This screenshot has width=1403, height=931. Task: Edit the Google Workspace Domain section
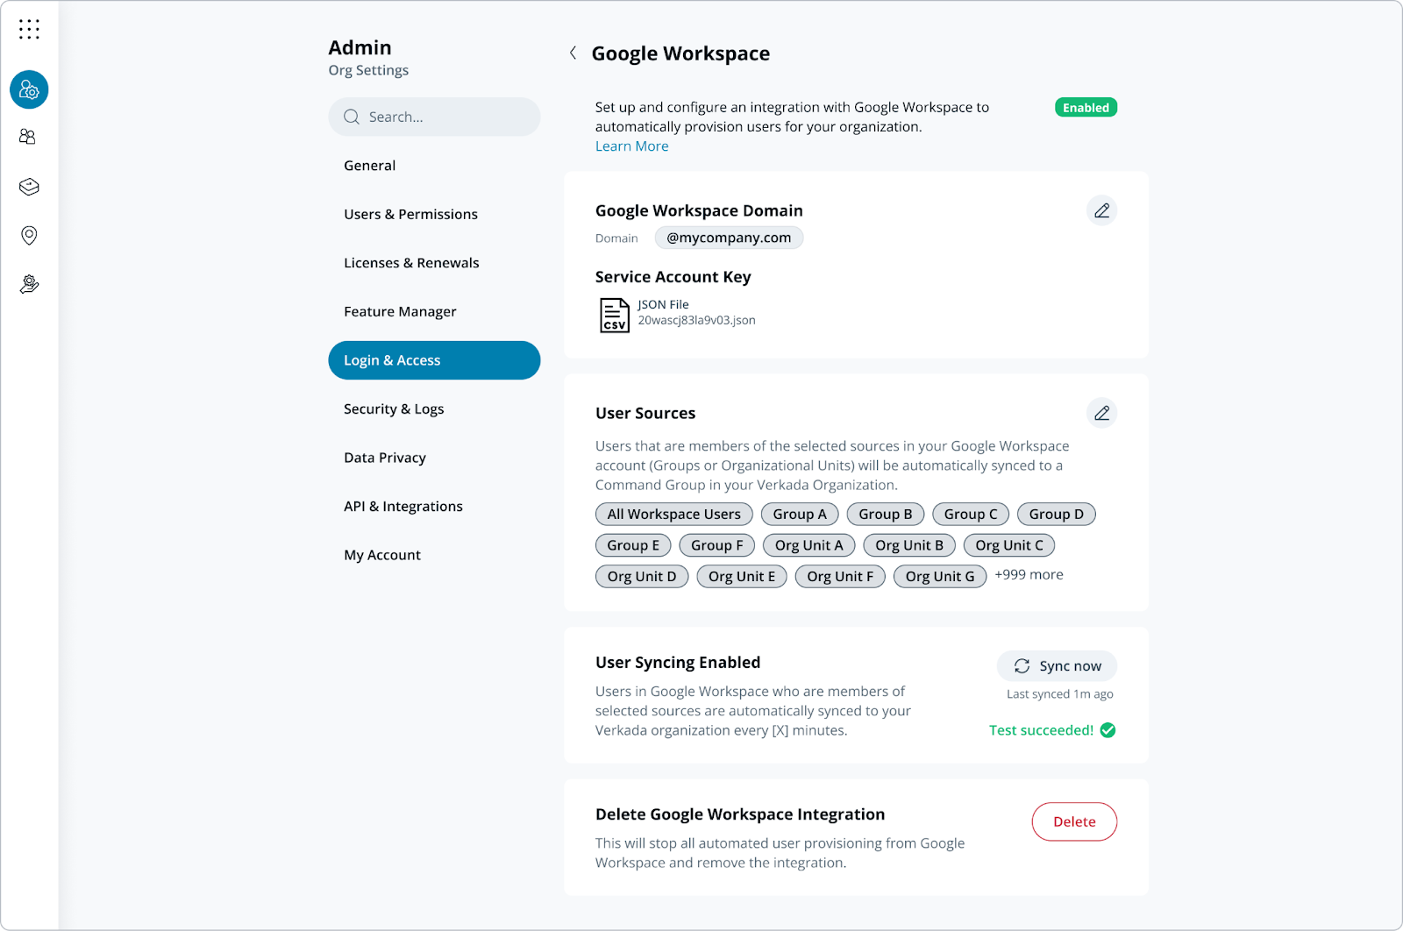[x=1101, y=210]
